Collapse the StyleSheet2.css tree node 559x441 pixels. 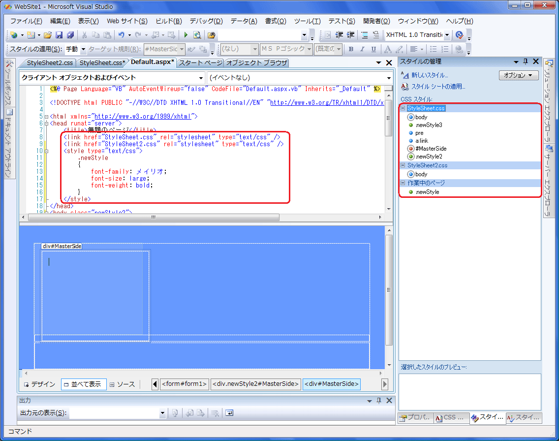click(x=403, y=165)
